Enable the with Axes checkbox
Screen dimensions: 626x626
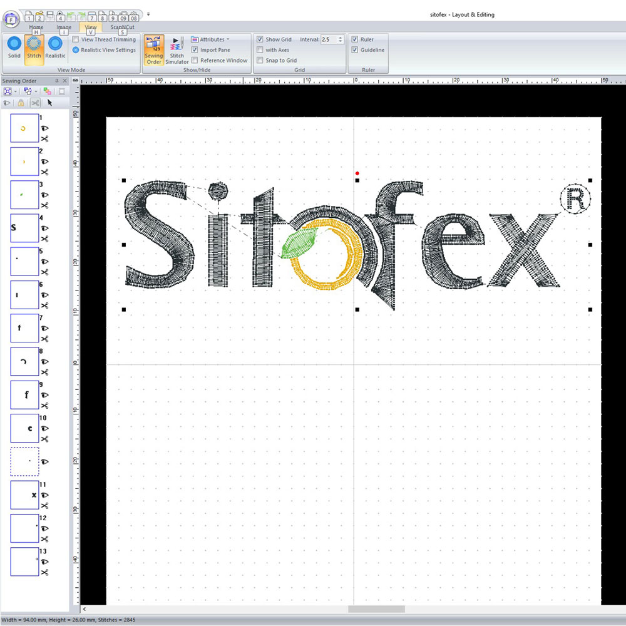point(260,50)
